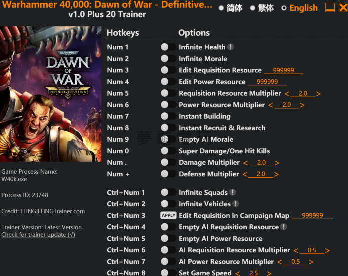Click the Options column header
Image resolution: width=348 pixels, height=276 pixels.
point(194,33)
